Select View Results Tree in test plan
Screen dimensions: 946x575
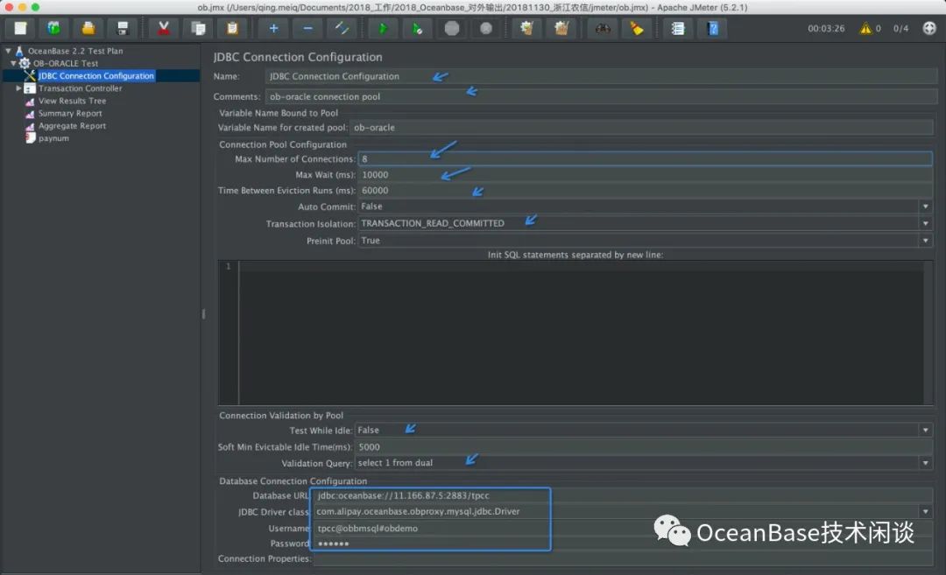(72, 101)
